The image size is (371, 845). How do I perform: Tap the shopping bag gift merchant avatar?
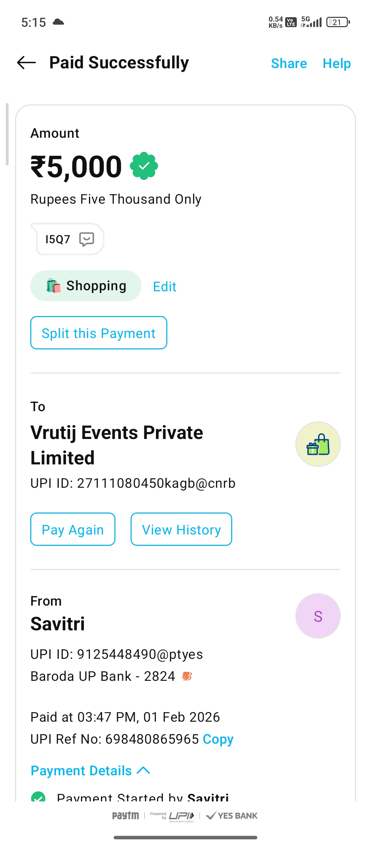click(318, 444)
